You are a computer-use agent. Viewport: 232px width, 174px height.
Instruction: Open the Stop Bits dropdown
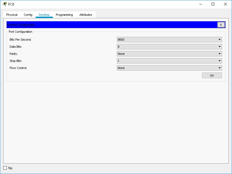coord(219,61)
